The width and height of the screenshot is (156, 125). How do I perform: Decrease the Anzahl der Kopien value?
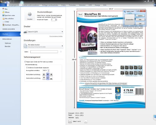click(56, 20)
